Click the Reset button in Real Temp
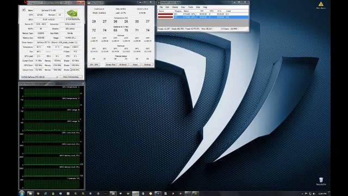Image resolution: width=348 pixels, height=196 pixels. click(135, 64)
